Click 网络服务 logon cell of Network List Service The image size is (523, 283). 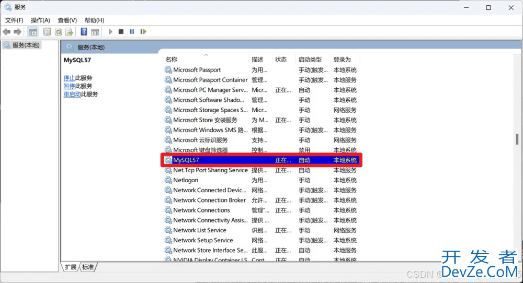(x=345, y=230)
